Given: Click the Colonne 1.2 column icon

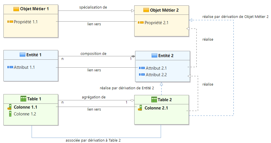Looking at the screenshot, I should pos(10,114).
